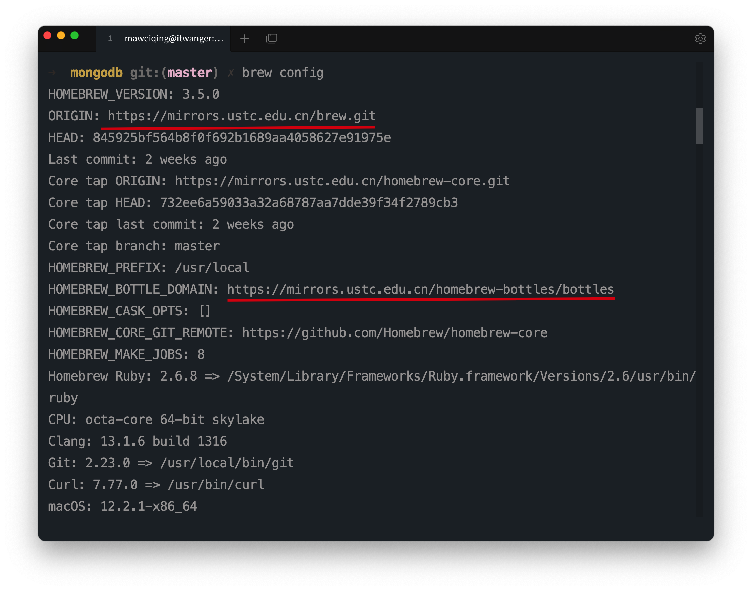Open a new tab with the plus icon
The width and height of the screenshot is (752, 591).
point(245,38)
